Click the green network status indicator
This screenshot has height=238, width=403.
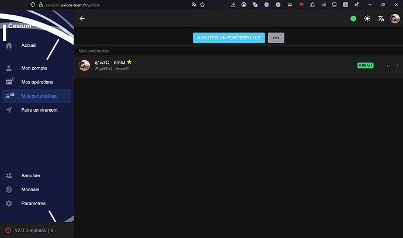coord(353,19)
